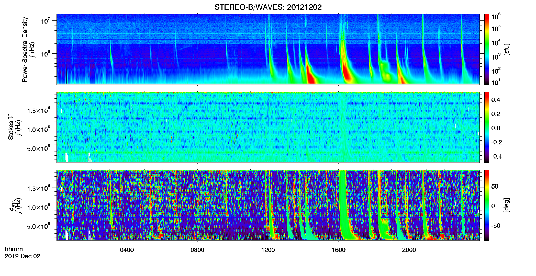Click the 0400 time tick label
This screenshot has height=276, width=536.
(127, 250)
